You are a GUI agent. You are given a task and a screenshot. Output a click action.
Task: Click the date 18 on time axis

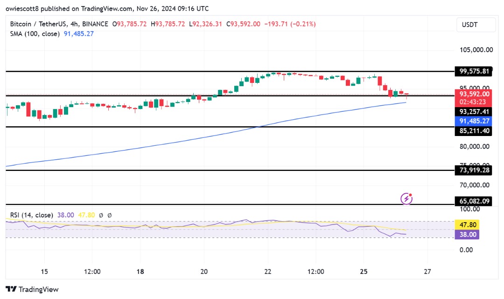click(140, 272)
